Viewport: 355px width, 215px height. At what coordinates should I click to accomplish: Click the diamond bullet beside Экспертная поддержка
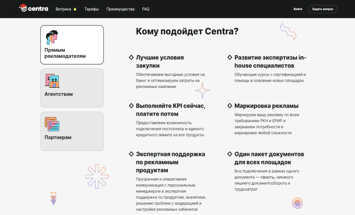point(132,154)
